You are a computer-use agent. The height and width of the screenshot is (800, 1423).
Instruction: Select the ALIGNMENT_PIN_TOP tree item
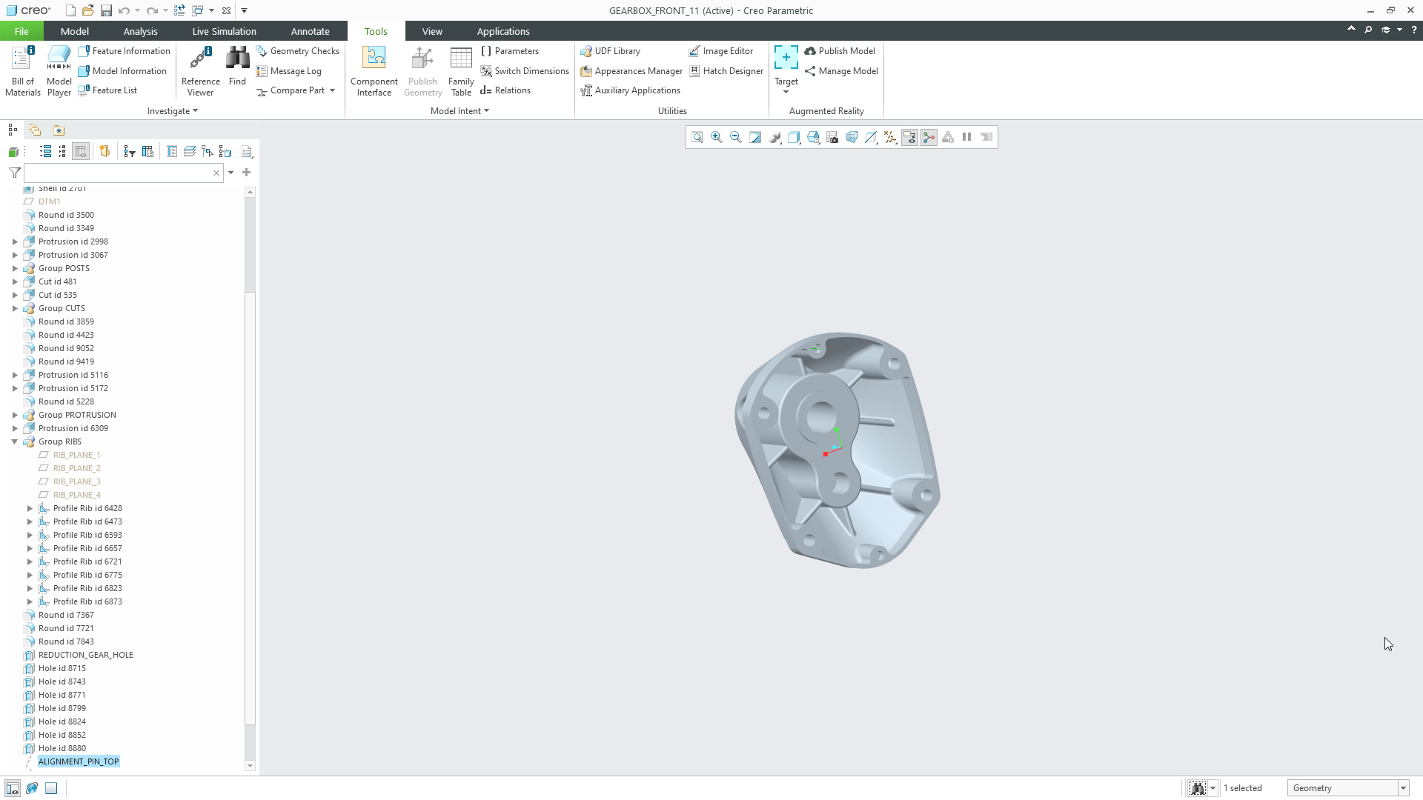pyautogui.click(x=79, y=761)
